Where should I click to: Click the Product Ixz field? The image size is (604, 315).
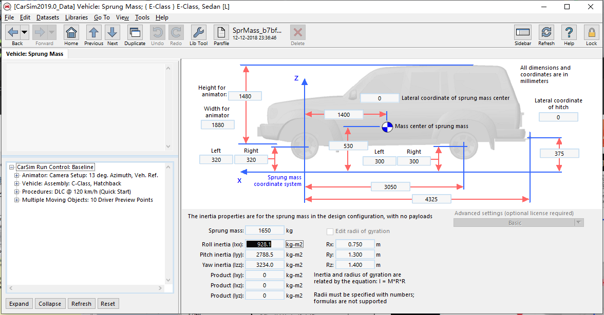(x=265, y=285)
